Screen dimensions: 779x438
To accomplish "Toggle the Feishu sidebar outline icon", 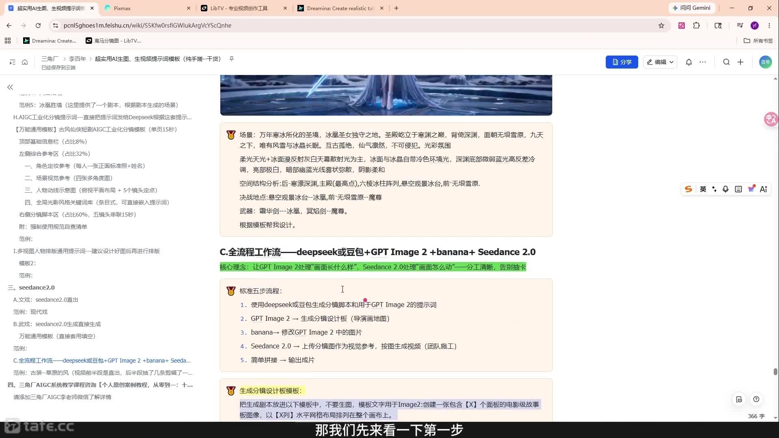I will pos(13,62).
